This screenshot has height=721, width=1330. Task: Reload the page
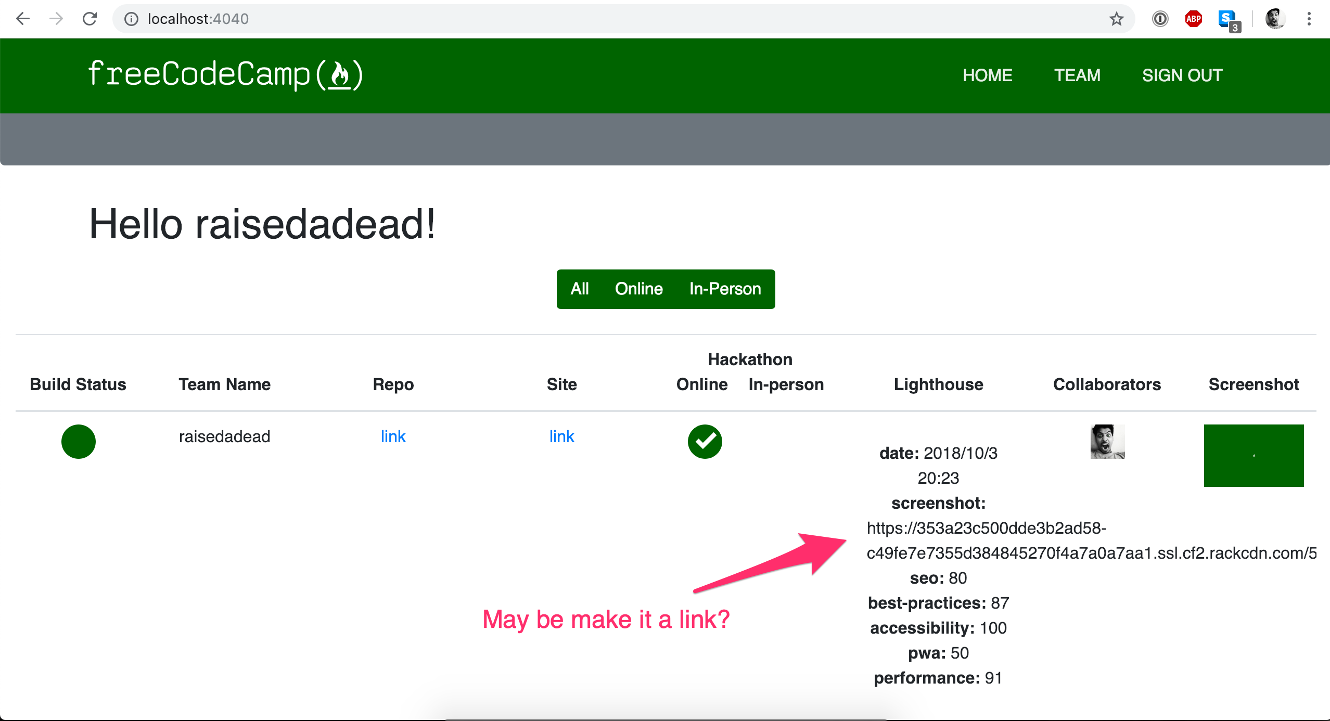tap(89, 19)
